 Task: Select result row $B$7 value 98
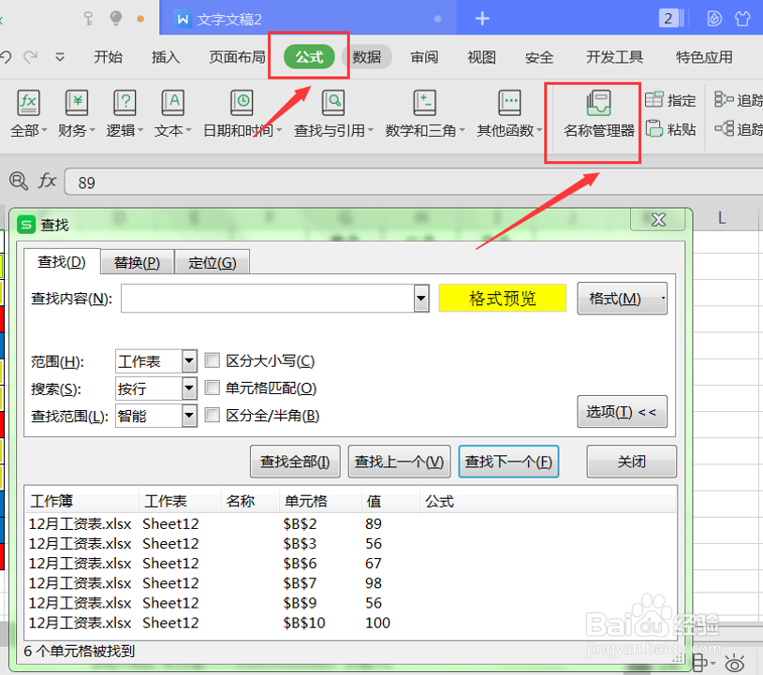click(349, 583)
